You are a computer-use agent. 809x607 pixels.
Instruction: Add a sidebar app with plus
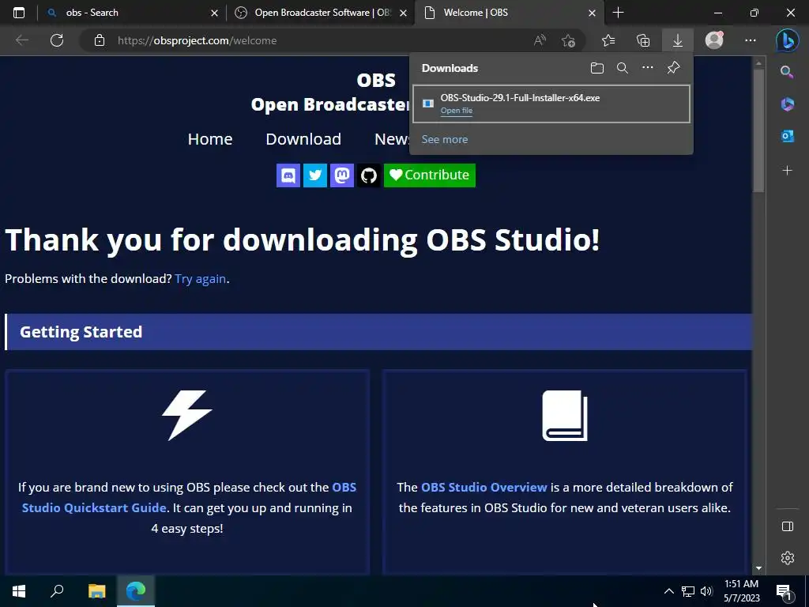(x=787, y=171)
